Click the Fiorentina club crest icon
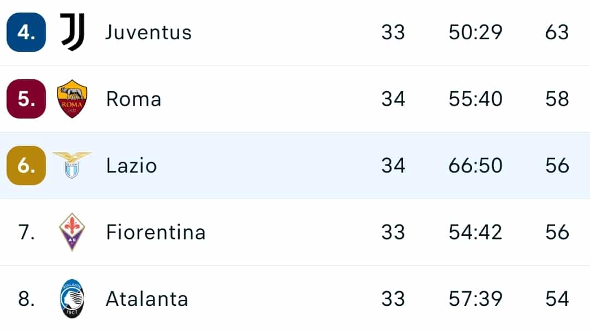Image resolution: width=590 pixels, height=331 pixels. (x=72, y=232)
